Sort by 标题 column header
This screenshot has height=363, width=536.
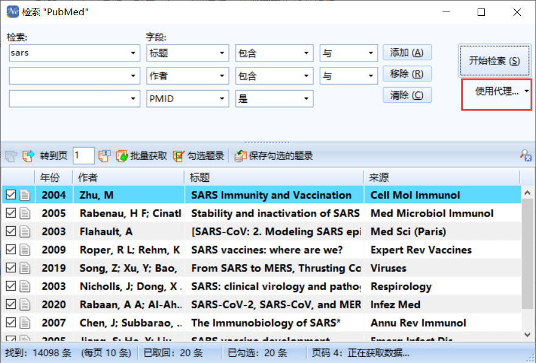tap(274, 177)
